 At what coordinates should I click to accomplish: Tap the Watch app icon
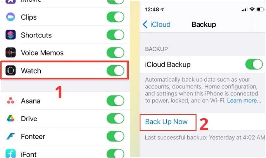pyautogui.click(x=11, y=70)
